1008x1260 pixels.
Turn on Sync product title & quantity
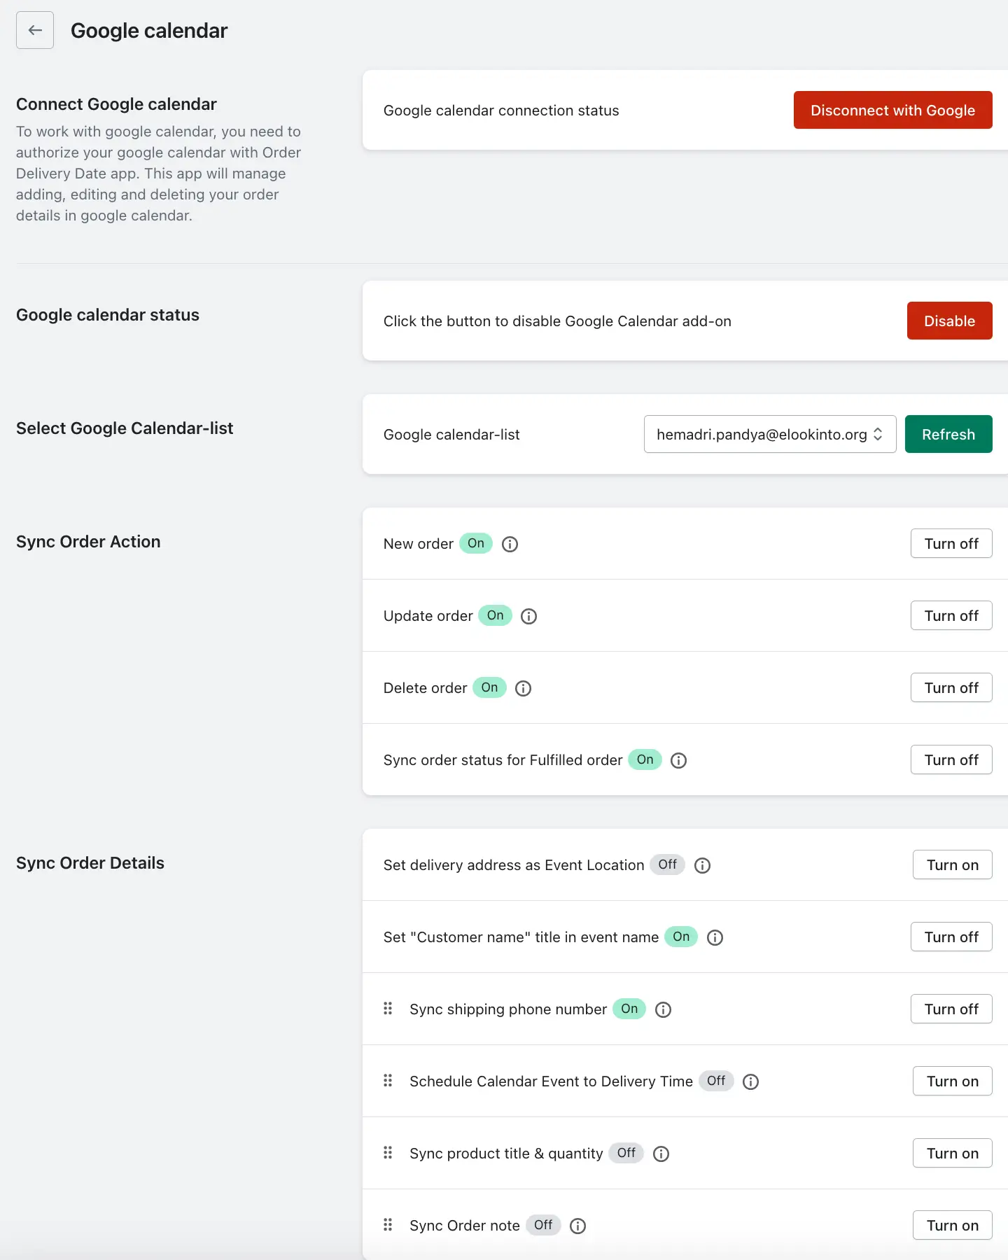(953, 1153)
